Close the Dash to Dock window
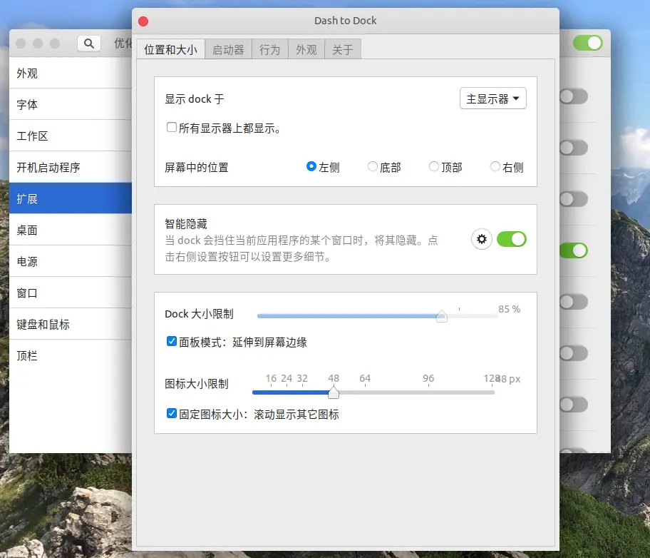650x558 pixels. pyautogui.click(x=143, y=21)
